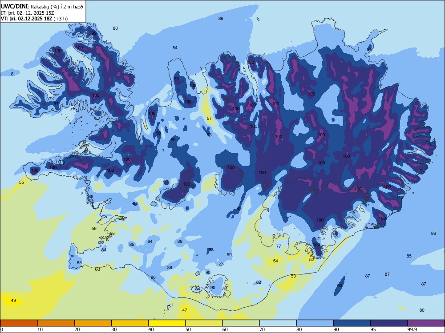
Task: Click the 40–50 bright yellow legend swatch
Action: [167, 323]
